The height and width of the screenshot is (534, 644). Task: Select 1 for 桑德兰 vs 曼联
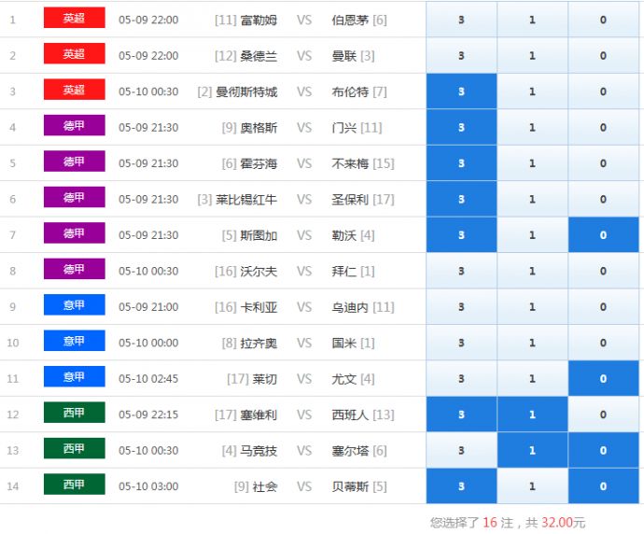(x=532, y=55)
